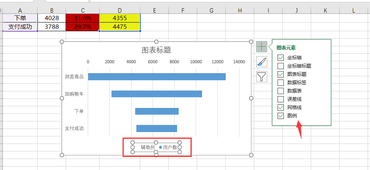
Task: Click the 下单 data bar in chart
Action: 157,111
